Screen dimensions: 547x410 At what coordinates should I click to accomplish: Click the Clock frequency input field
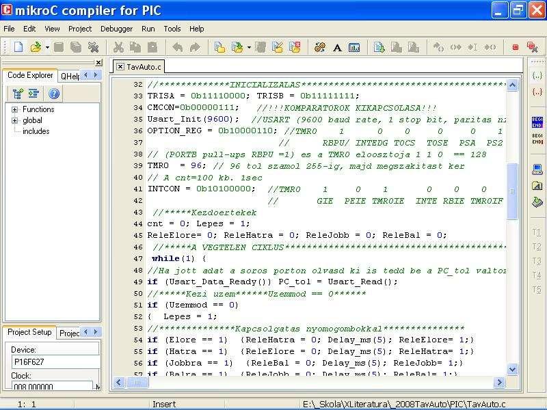coord(53,386)
